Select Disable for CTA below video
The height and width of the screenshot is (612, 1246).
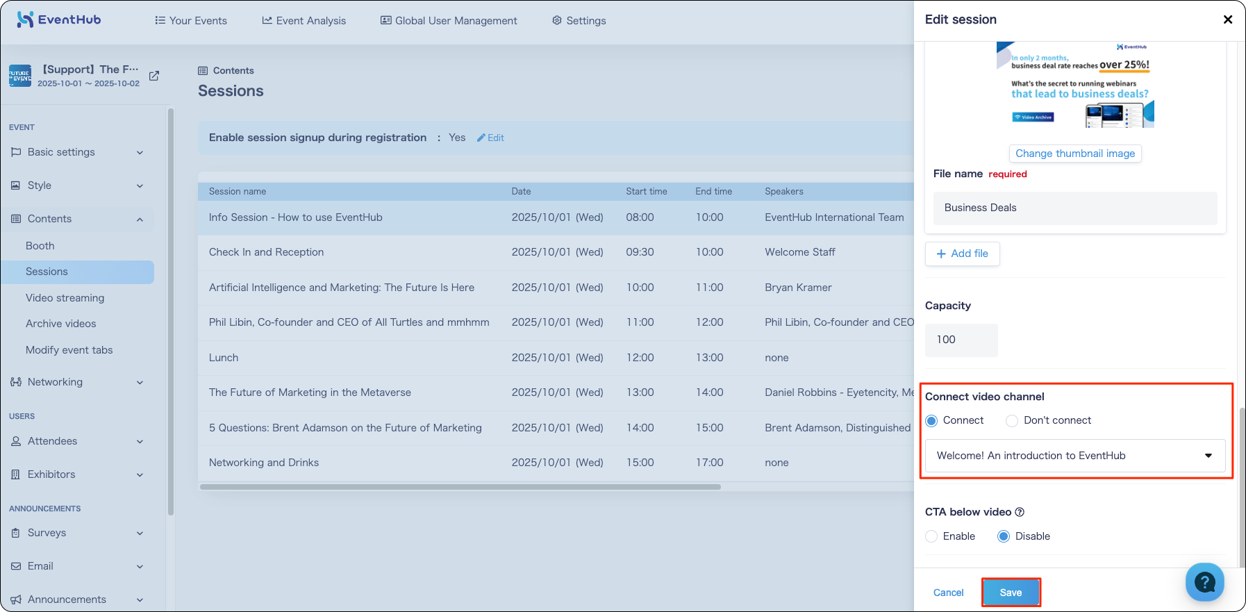pos(1004,536)
